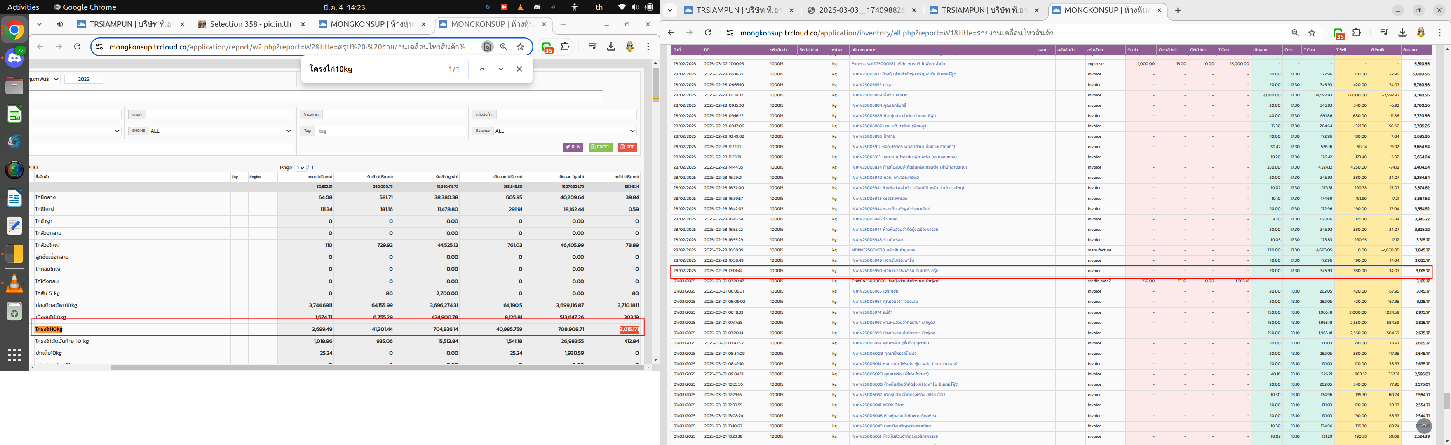Select the ไก่สับ 5 kg row name
The width and height of the screenshot is (1451, 445).
[x=47, y=293]
